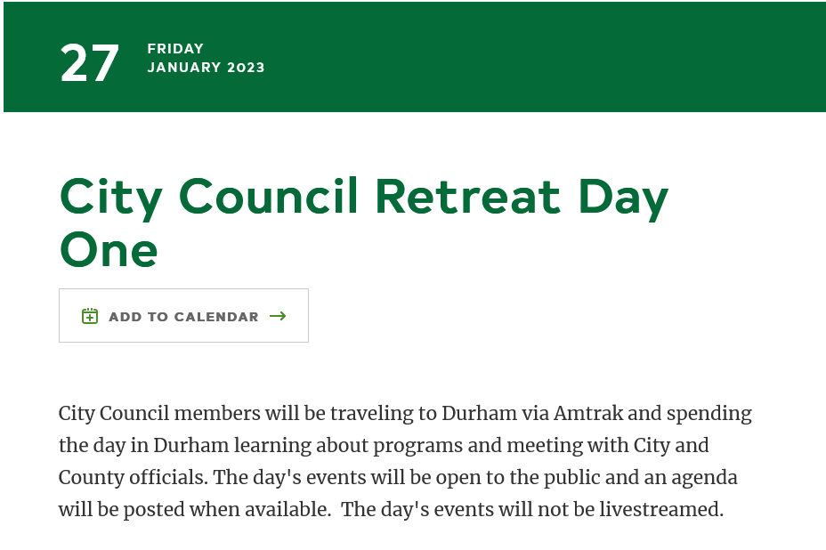Click 'County officials' in the paragraph
Screen dimensions: 826x550
pyautogui.click(x=131, y=477)
